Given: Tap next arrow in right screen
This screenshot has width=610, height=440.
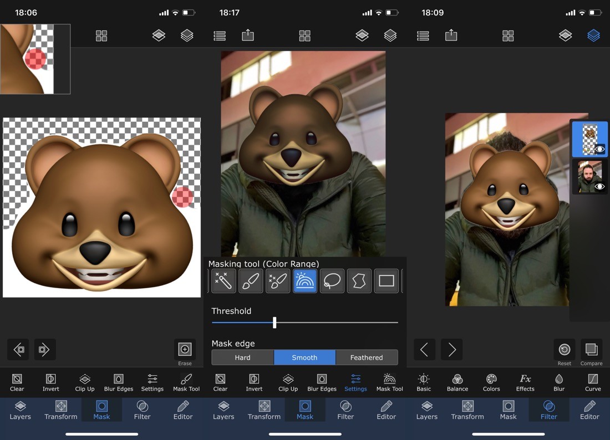Looking at the screenshot, I should click(451, 350).
